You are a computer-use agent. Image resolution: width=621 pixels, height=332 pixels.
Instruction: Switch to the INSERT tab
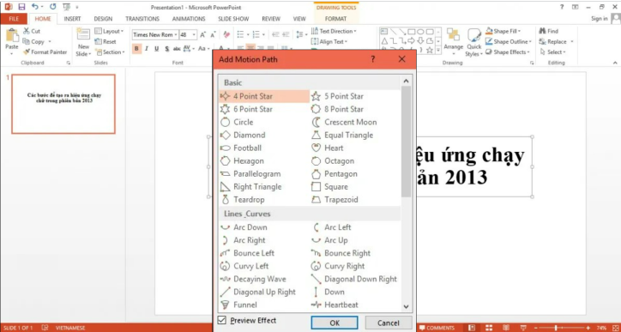tap(72, 19)
